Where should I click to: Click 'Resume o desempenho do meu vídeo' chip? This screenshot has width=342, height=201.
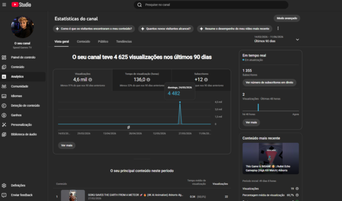[x=235, y=29]
